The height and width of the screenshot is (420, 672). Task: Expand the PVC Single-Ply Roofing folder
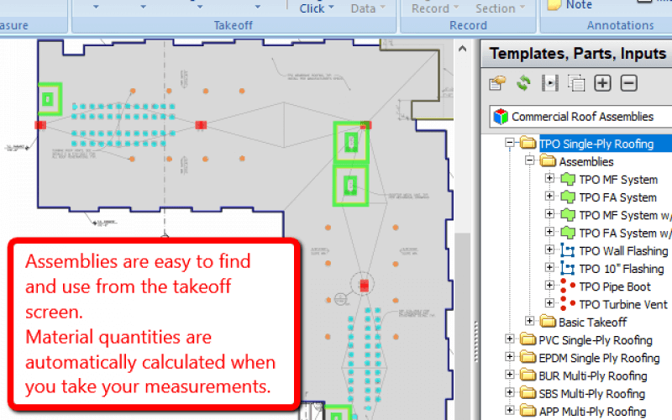509,340
